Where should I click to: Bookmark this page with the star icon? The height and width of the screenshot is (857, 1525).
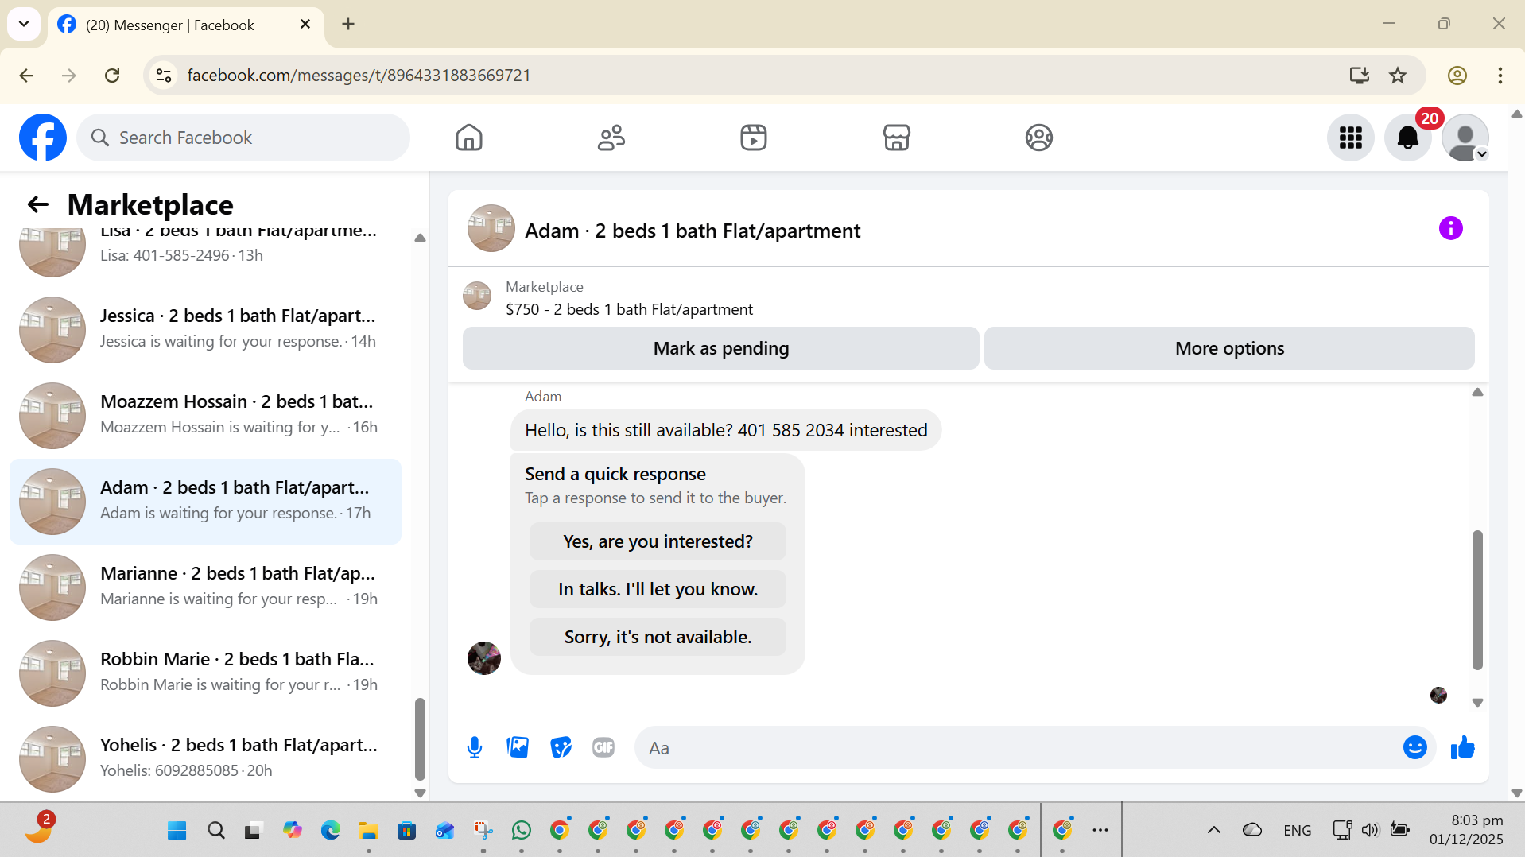point(1398,76)
